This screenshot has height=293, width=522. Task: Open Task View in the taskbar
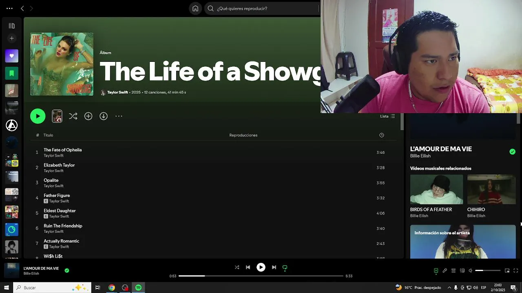[x=98, y=287]
